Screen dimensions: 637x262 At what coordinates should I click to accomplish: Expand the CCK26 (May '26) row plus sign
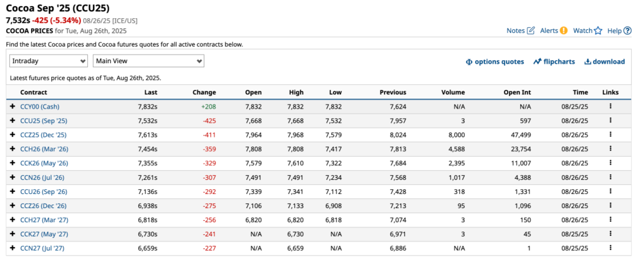coord(12,163)
